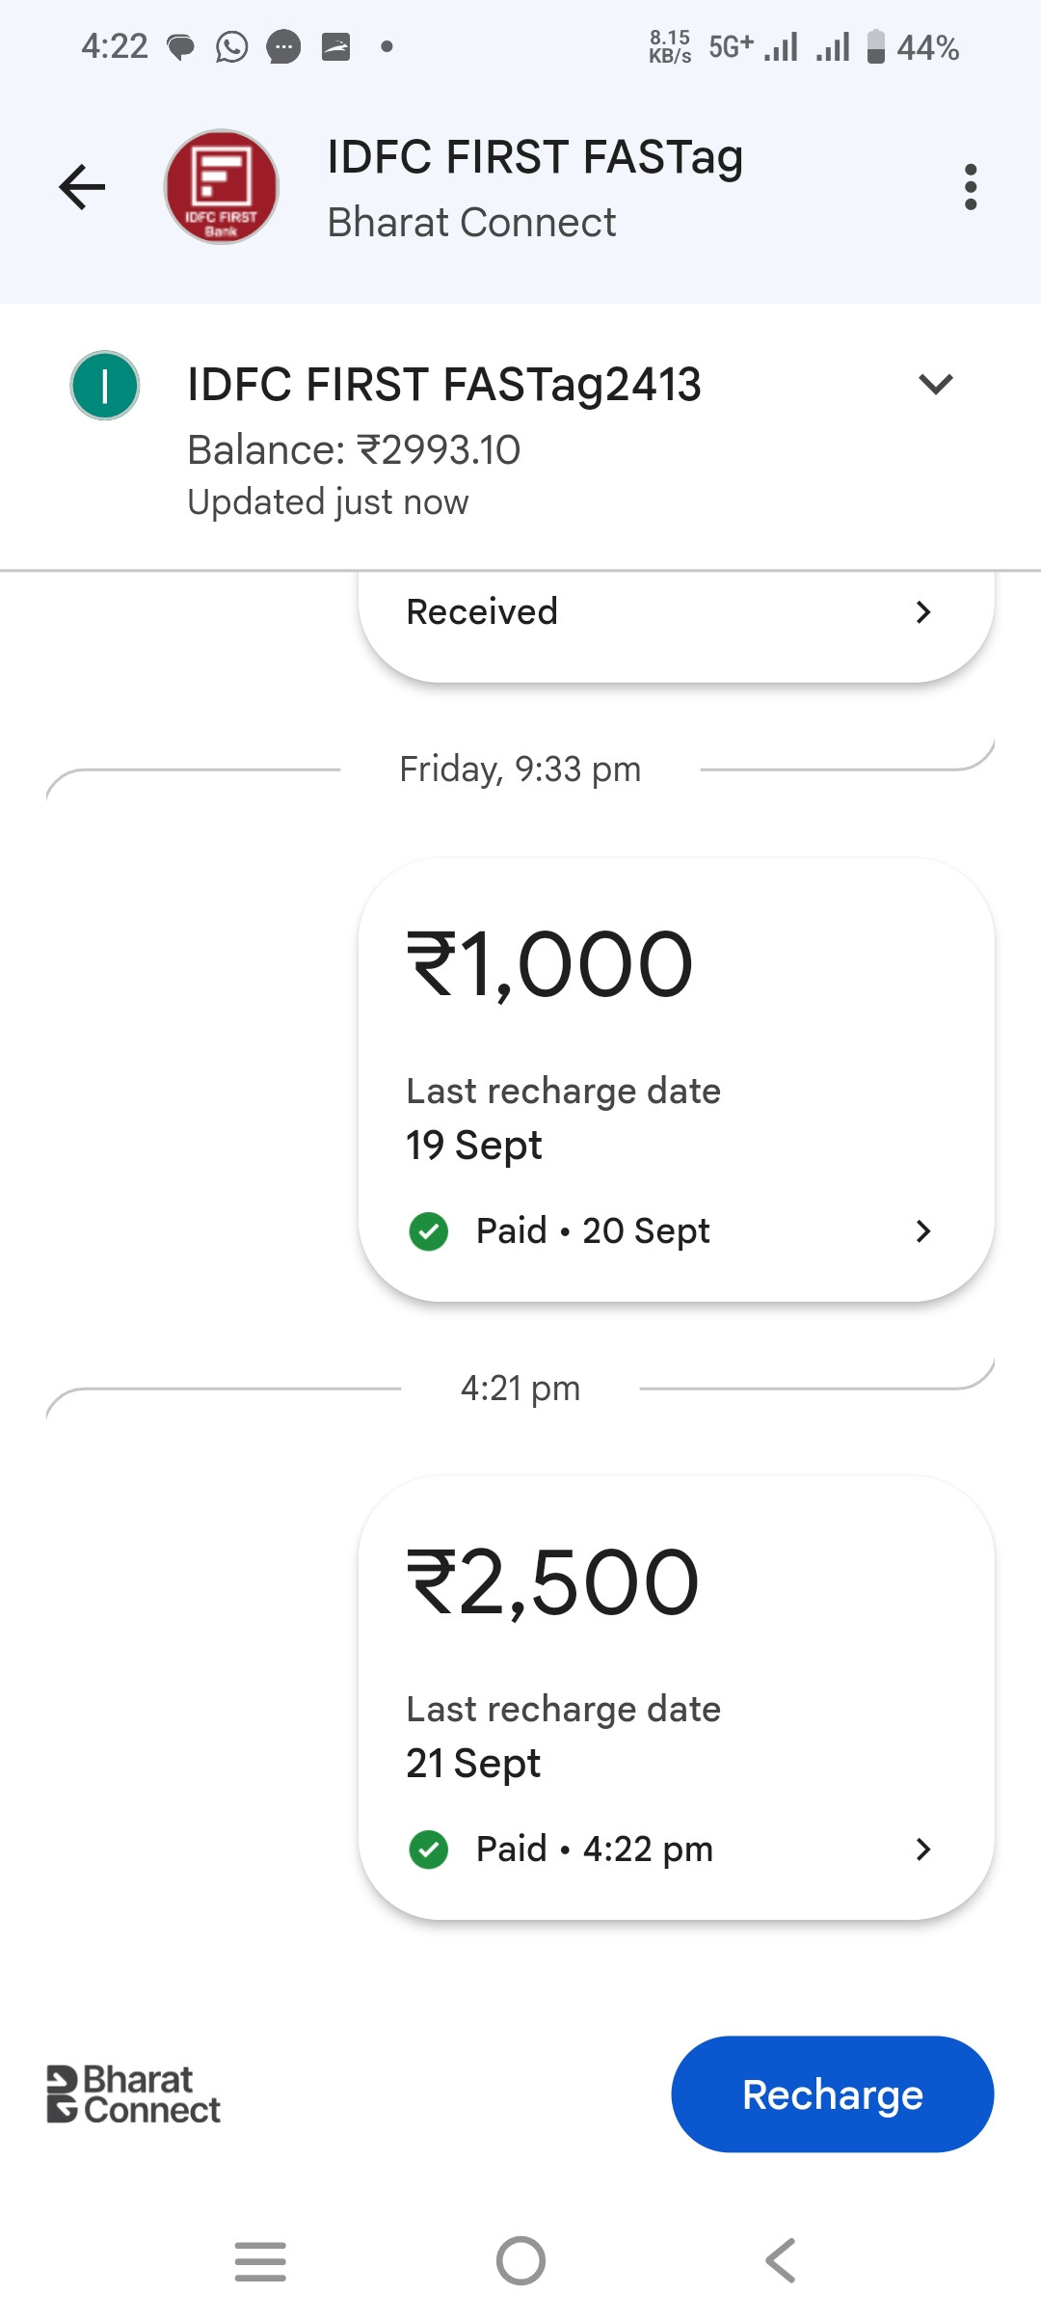Tap the IDFC FIRST Bank logo

coord(222,187)
